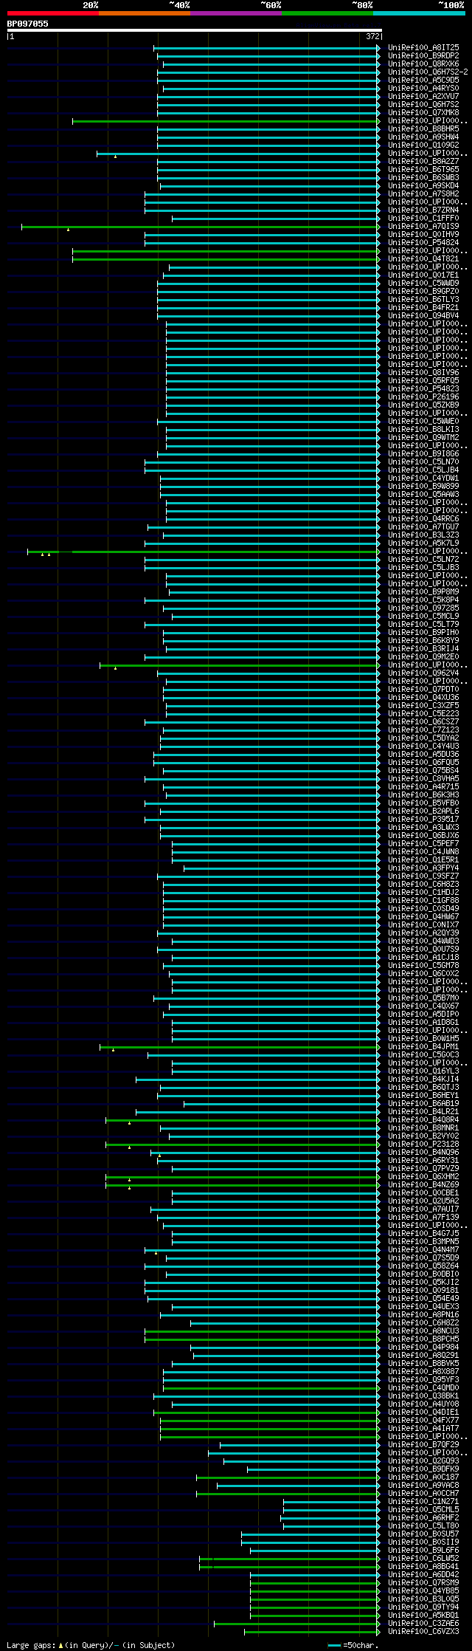472x1651 pixels.
Task: Click label UniRef100_C1N271
Action: tap(423, 1501)
